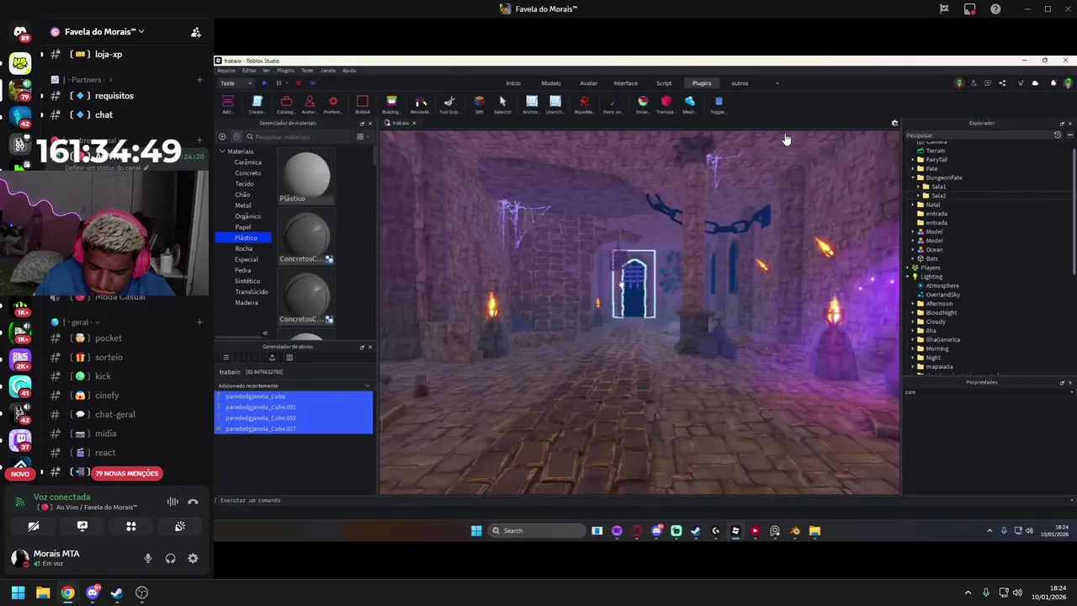
Task: Select the Terrain object in Explorer
Action: [935, 151]
